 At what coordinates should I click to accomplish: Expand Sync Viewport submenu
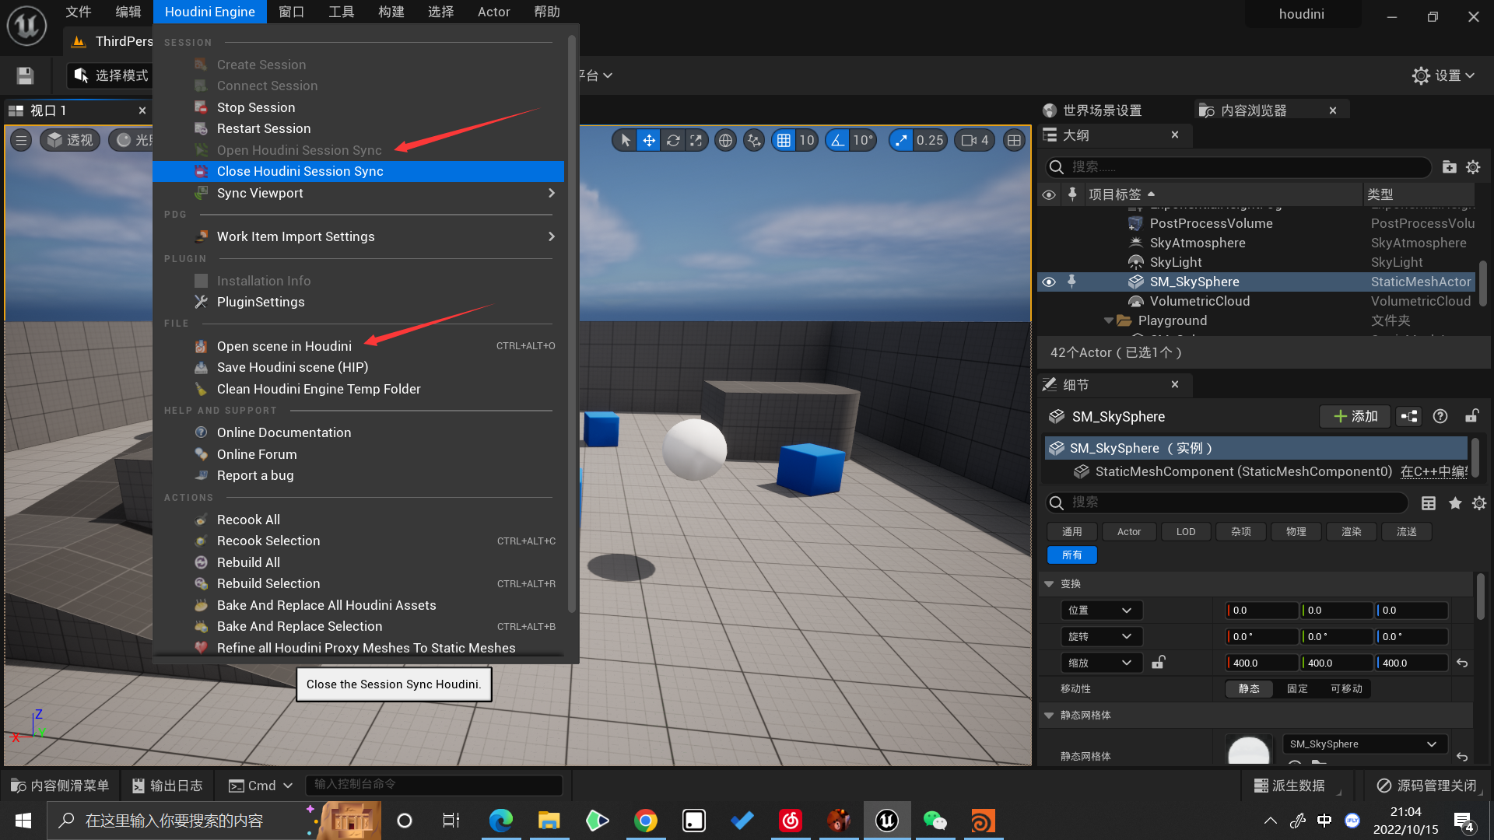pos(358,193)
